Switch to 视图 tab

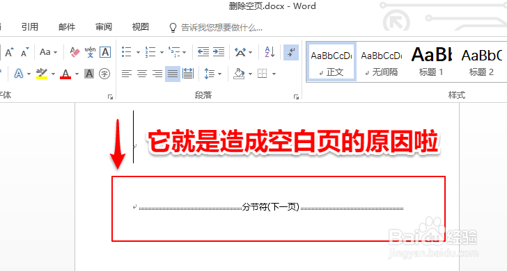pos(141,27)
